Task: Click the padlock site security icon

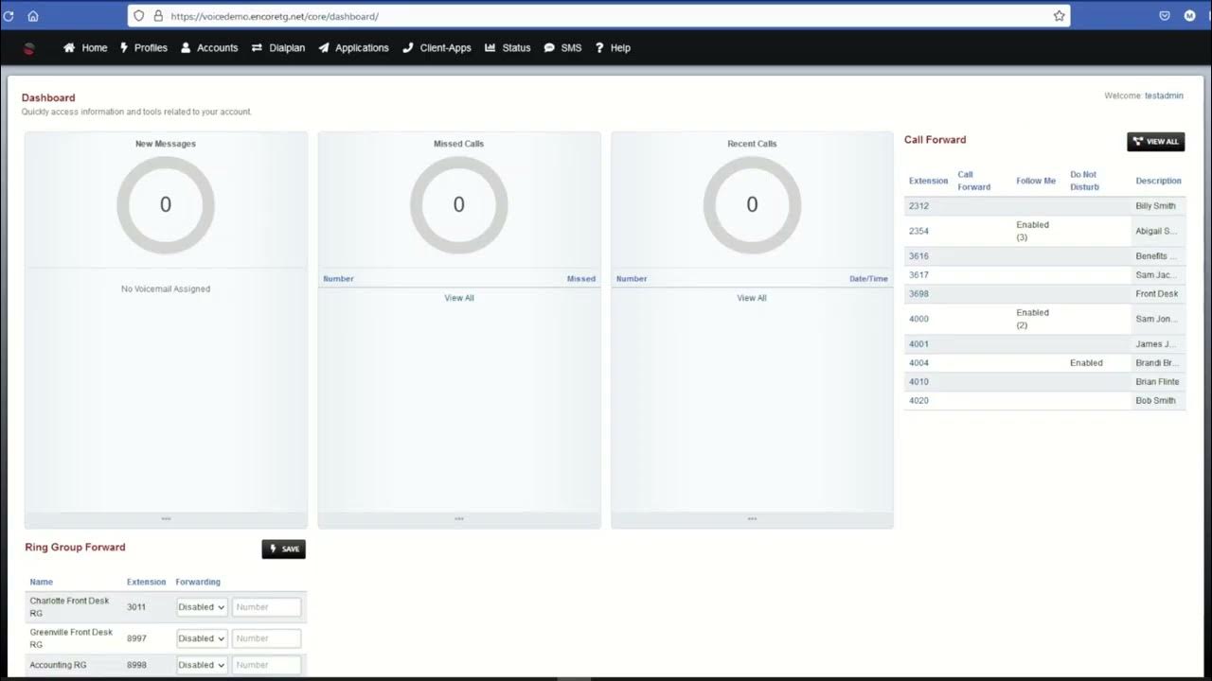Action: point(158,16)
